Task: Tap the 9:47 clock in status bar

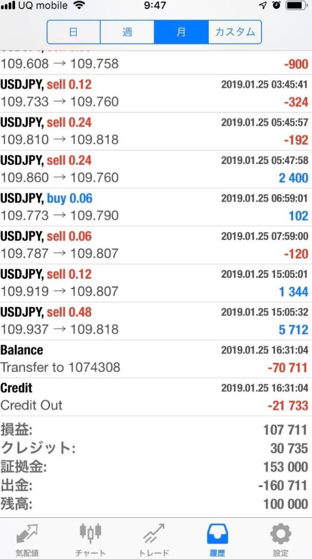Action: [155, 5]
